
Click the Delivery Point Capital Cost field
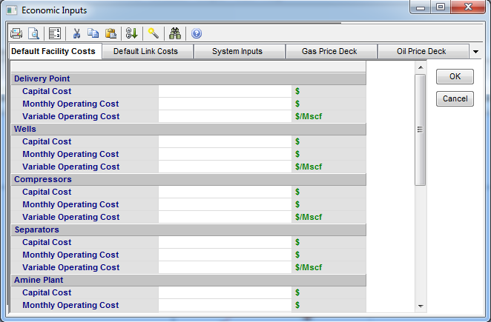[225, 91]
